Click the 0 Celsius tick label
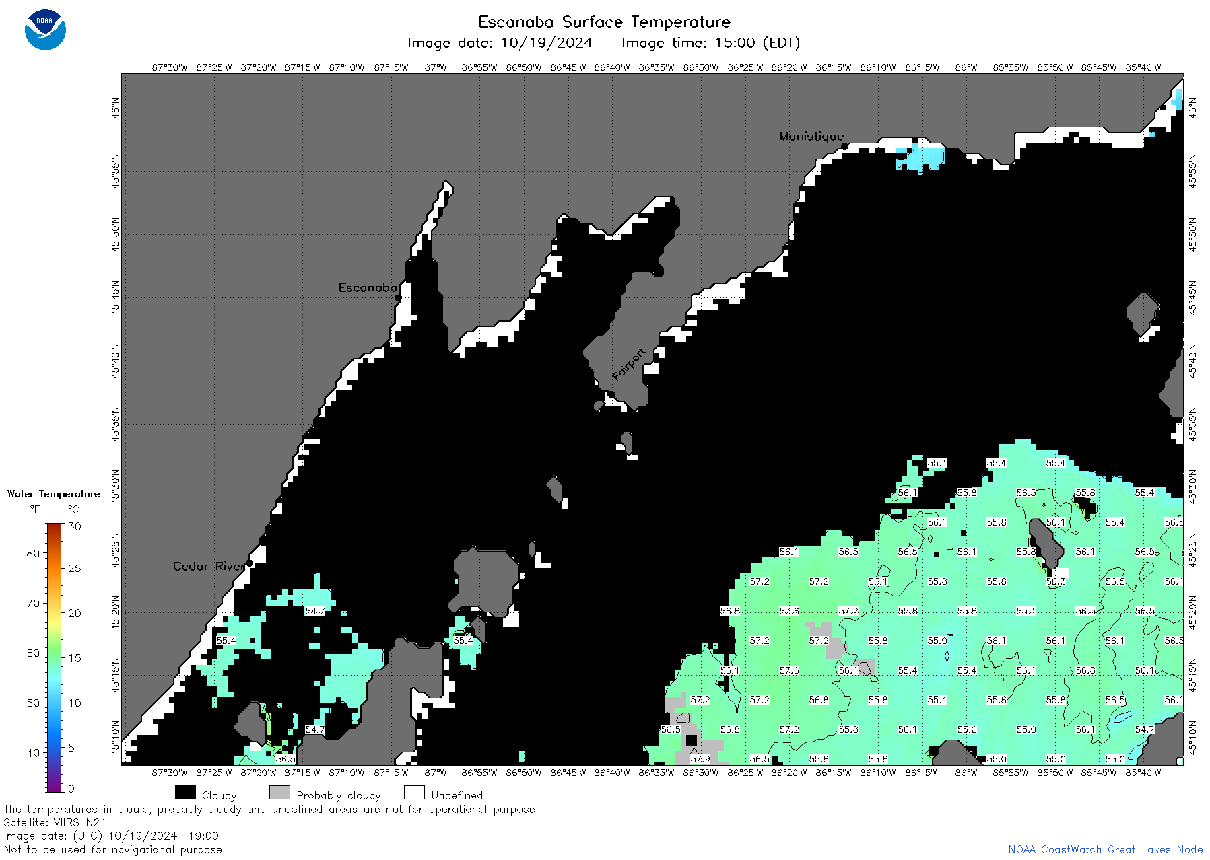 [x=71, y=789]
